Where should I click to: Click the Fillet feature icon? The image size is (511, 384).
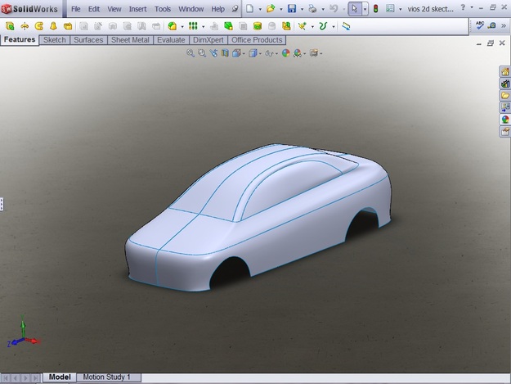point(172,26)
